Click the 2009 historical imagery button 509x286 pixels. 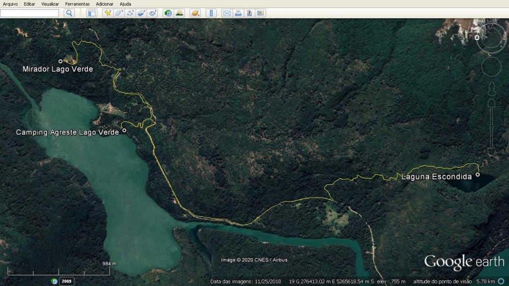[66, 281]
